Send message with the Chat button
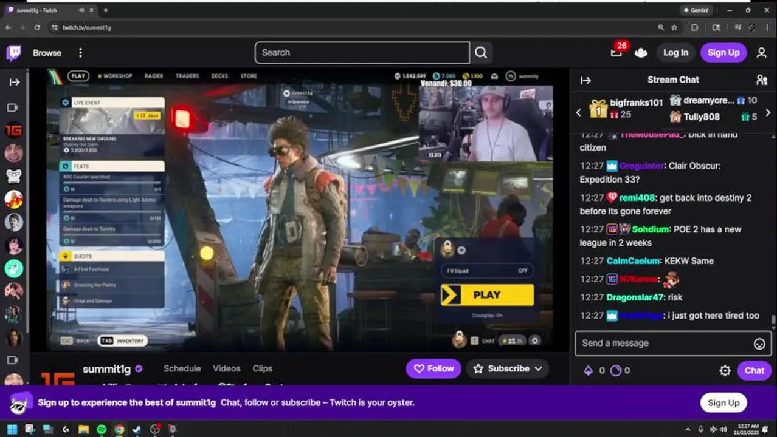 coord(754,370)
